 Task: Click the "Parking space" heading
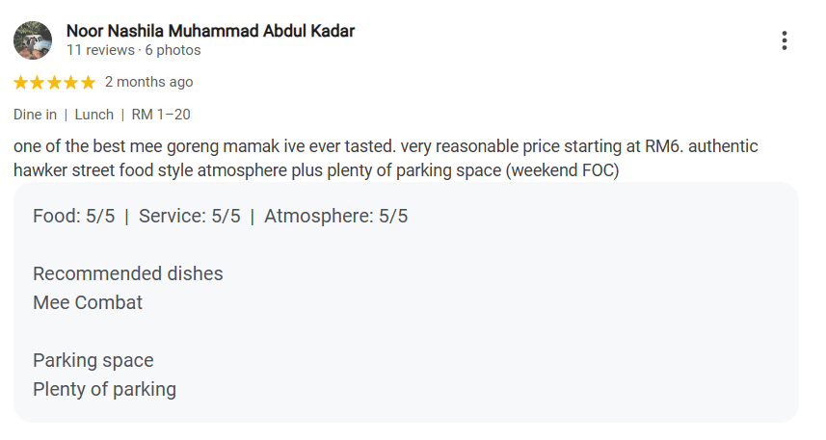coord(93,360)
